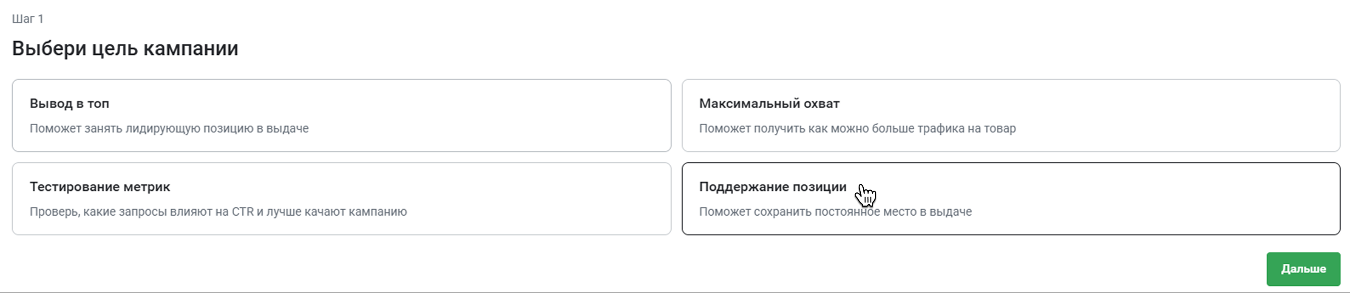The width and height of the screenshot is (1350, 293).
Task: Click description «Поможет занять лидирующую позицию в выдаче»
Action: coord(169,128)
